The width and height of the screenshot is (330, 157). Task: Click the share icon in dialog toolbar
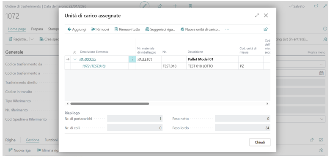coord(266,30)
